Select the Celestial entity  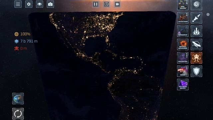(183, 58)
